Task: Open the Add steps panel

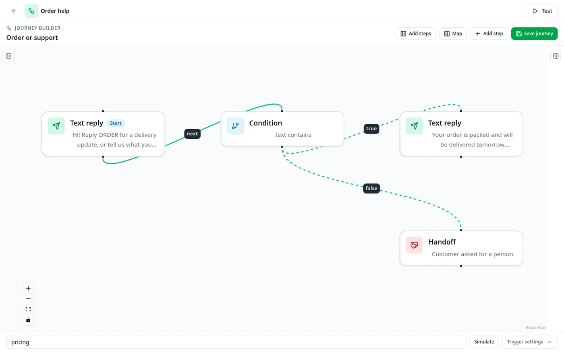Action: 416,34
